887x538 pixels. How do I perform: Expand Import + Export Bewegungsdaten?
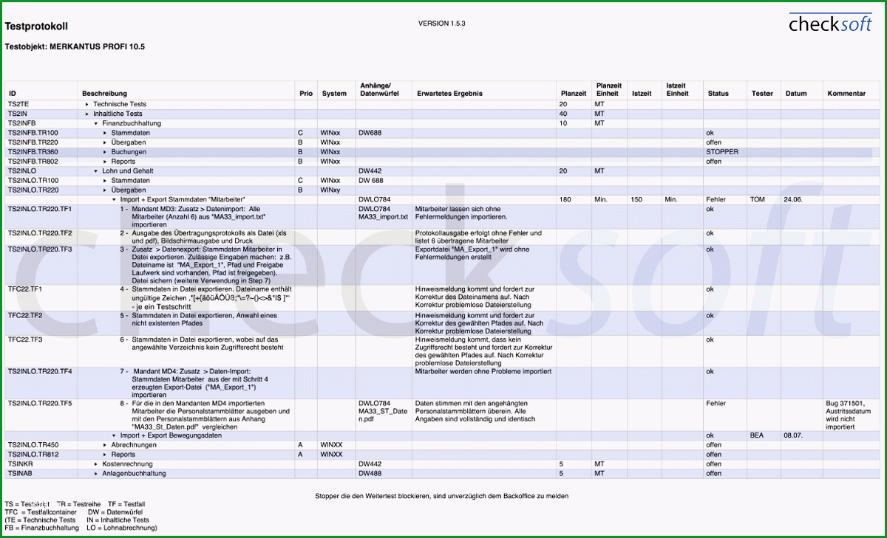(x=114, y=435)
